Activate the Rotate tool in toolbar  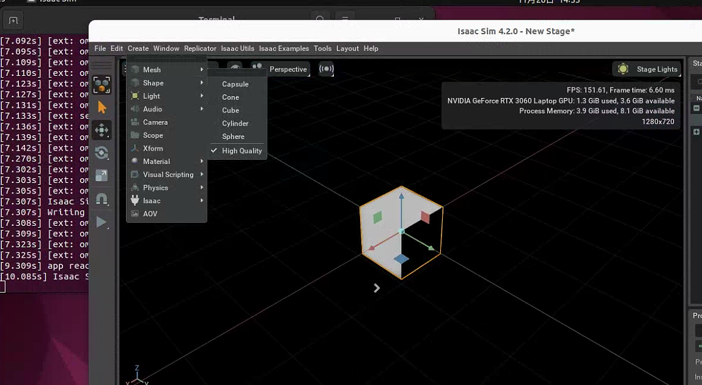coord(102,153)
